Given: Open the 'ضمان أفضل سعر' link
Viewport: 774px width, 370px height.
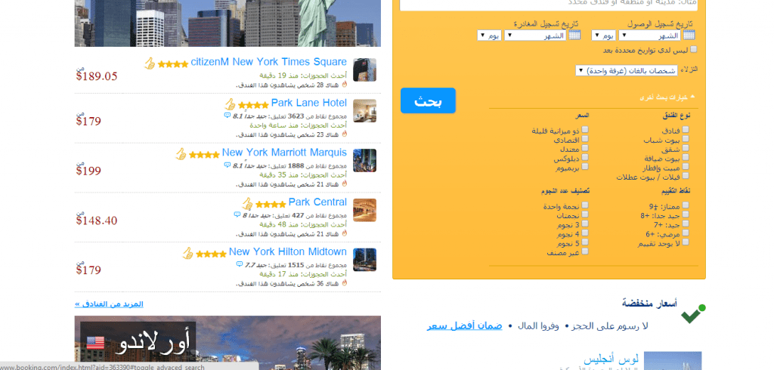Looking at the screenshot, I should point(465,326).
